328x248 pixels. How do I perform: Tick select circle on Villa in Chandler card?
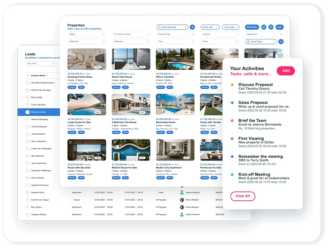(159, 51)
